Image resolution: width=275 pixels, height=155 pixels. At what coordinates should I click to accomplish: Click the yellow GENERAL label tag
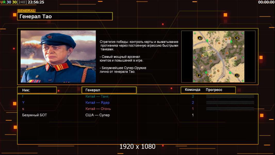27,11
